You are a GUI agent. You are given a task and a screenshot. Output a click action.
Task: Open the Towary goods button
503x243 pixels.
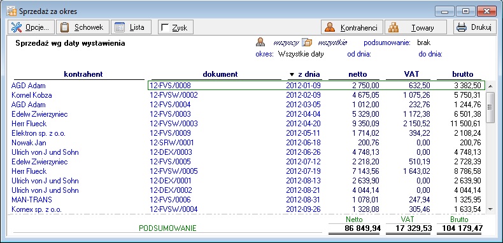point(415,27)
